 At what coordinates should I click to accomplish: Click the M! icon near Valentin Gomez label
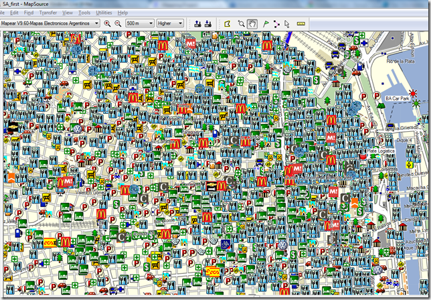coord(68,181)
